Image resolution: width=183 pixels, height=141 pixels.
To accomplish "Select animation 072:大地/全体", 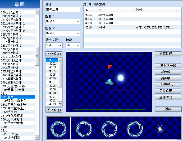I will coord(17,60).
